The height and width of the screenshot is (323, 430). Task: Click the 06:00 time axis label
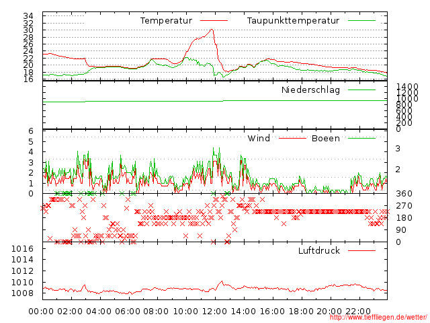click(128, 312)
